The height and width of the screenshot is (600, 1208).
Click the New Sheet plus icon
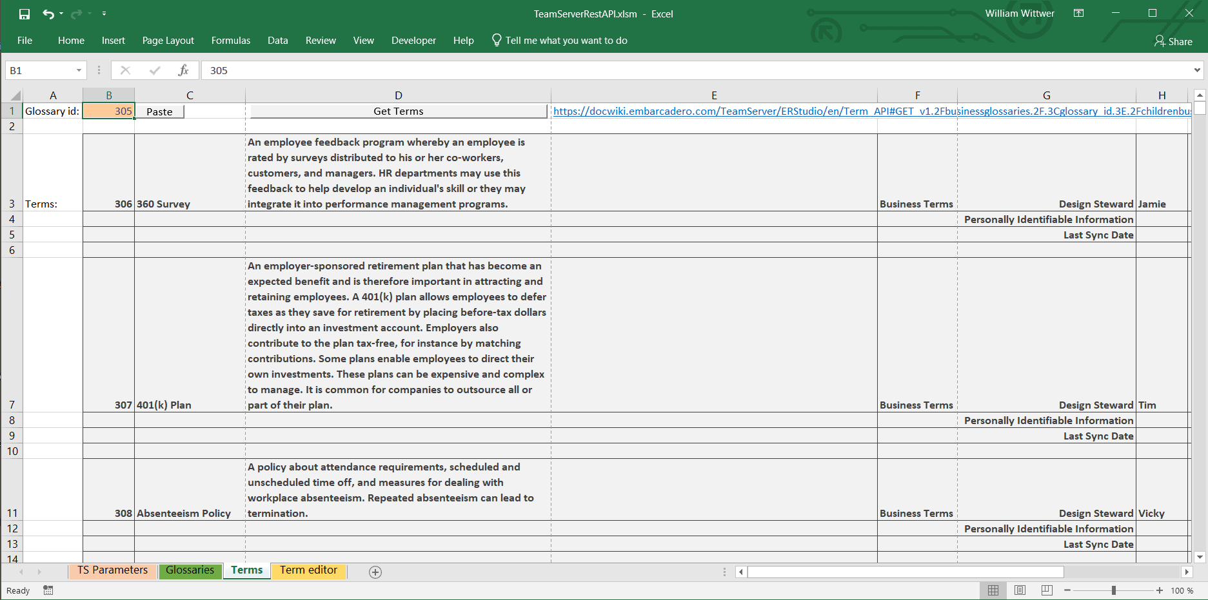(375, 572)
